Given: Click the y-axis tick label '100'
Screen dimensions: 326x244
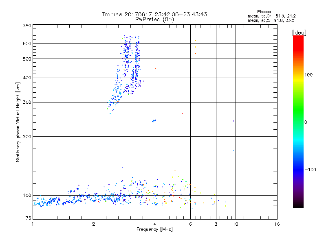Looking at the screenshot, I should (x=27, y=196).
